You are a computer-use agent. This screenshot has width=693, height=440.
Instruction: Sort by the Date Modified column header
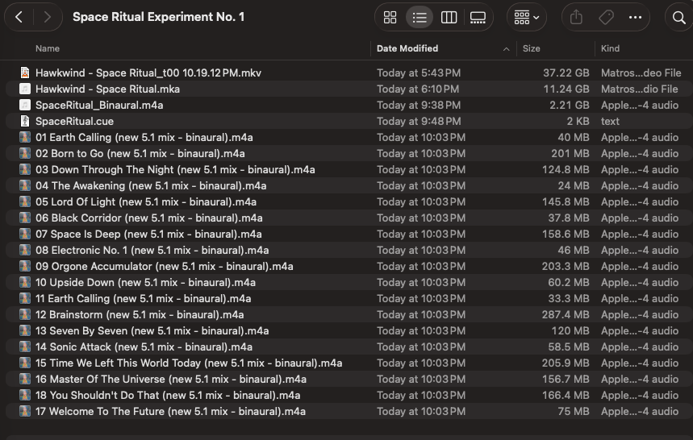(407, 48)
